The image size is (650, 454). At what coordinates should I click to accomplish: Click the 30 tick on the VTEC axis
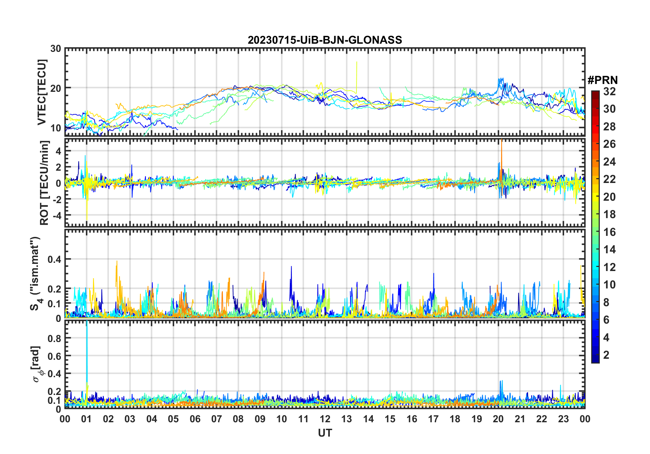pos(56,49)
